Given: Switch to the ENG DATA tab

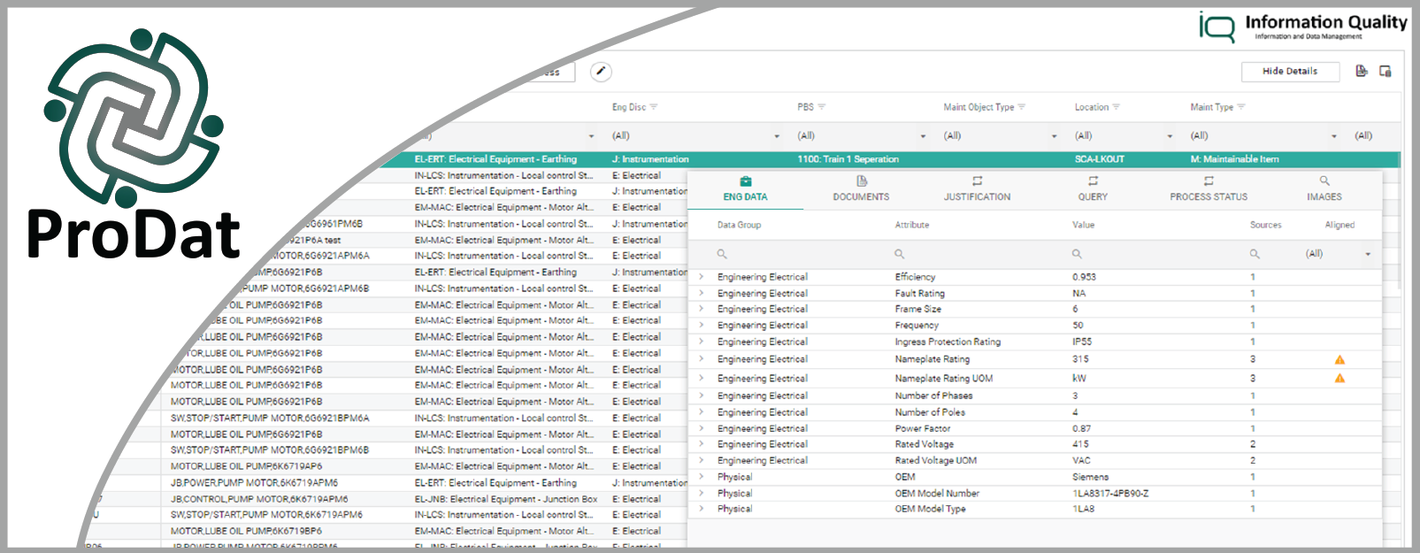Looking at the screenshot, I should tap(745, 189).
